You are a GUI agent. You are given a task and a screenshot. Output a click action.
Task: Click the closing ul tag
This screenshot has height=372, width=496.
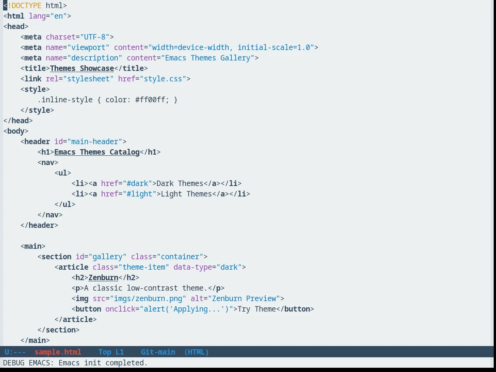click(65, 204)
